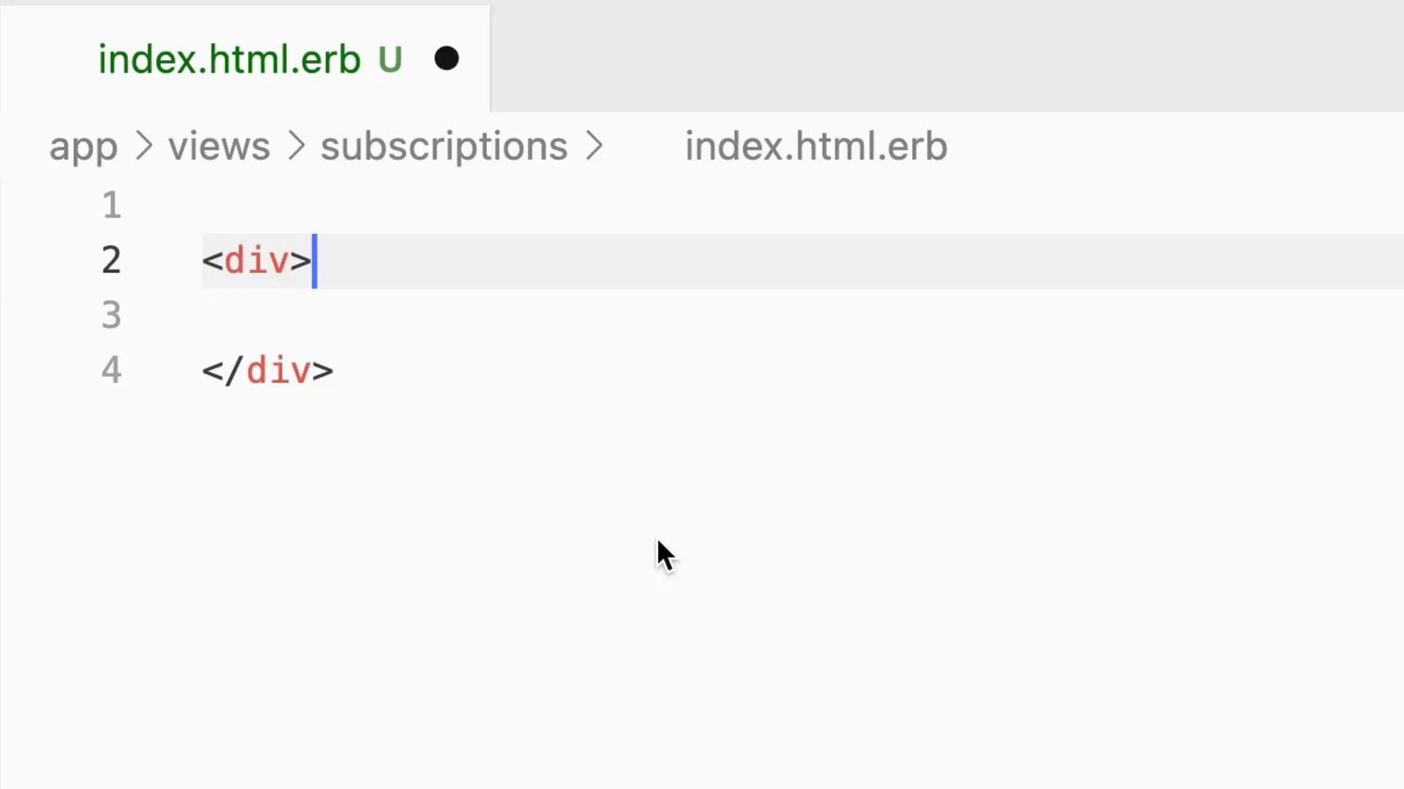Image resolution: width=1404 pixels, height=789 pixels.
Task: Expand the chevron after app breadcrumb
Action: pos(144,146)
